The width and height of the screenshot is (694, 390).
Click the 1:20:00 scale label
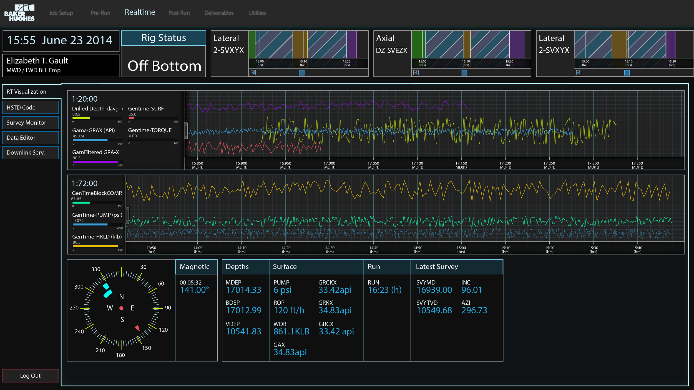85,99
